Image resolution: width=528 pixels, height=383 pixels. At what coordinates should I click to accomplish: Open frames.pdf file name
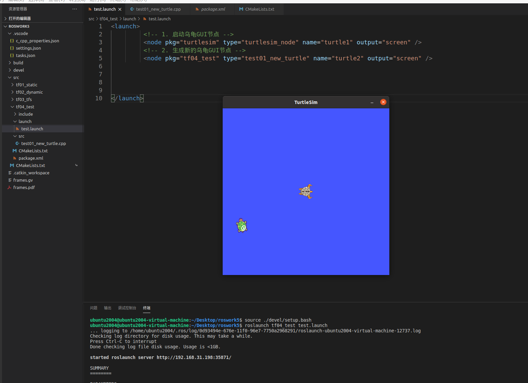(x=24, y=187)
